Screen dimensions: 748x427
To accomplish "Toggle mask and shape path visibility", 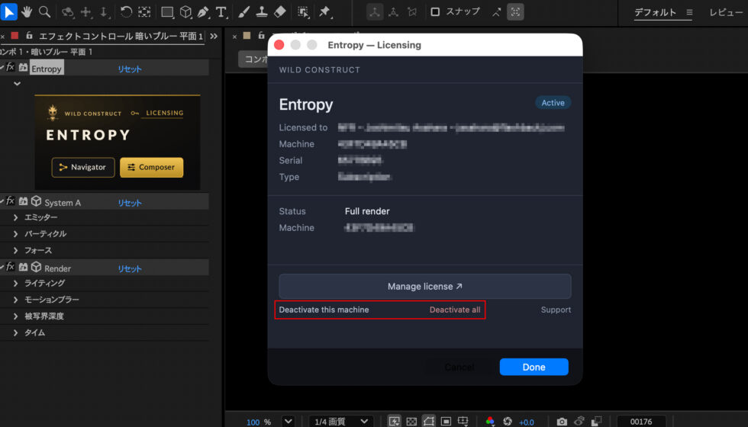I will pyautogui.click(x=428, y=421).
